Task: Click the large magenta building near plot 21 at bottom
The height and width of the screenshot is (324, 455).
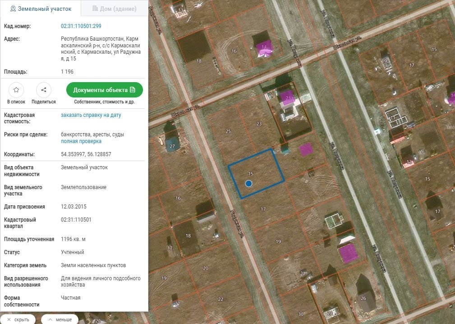Action: (348, 253)
